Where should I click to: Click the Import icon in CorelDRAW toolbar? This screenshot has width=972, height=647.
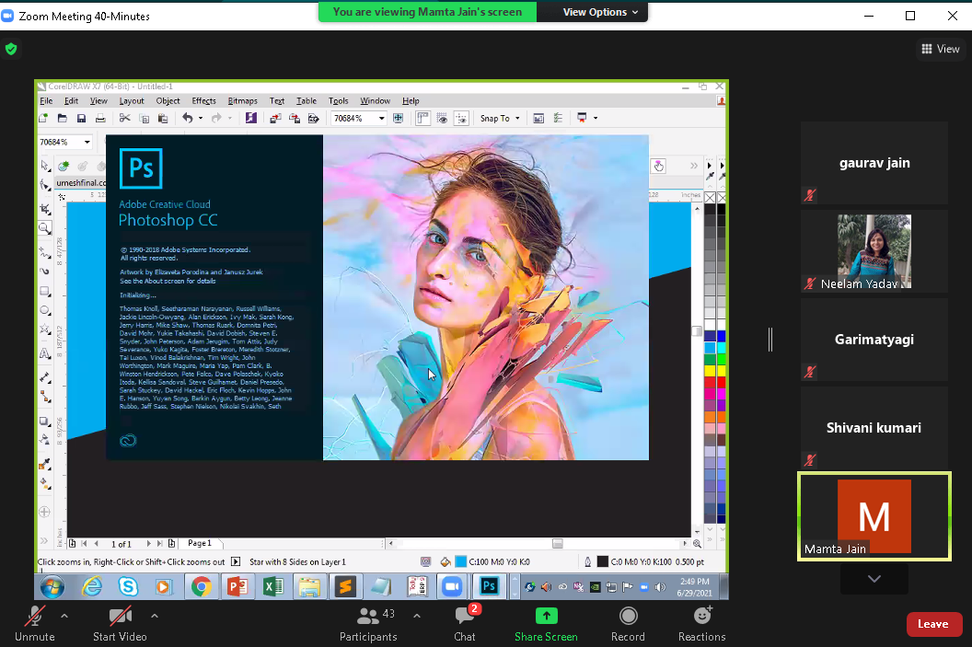tap(275, 119)
